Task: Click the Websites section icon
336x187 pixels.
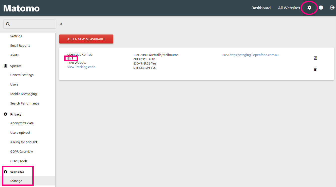Action: point(5,172)
